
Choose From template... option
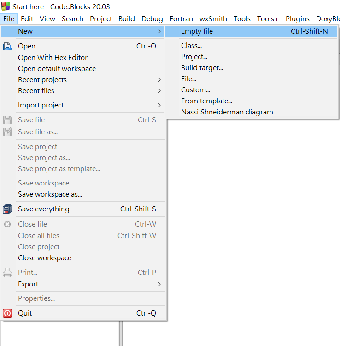[x=251, y=101]
